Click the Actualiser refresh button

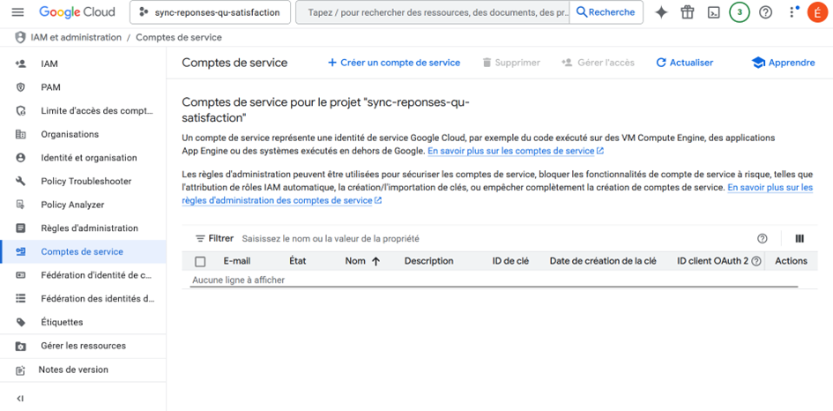685,63
